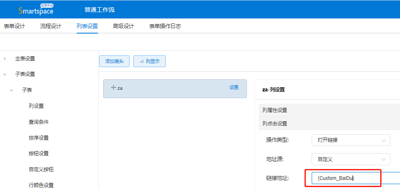
Task: Click the drag handle icon beside za
Action: (113, 88)
